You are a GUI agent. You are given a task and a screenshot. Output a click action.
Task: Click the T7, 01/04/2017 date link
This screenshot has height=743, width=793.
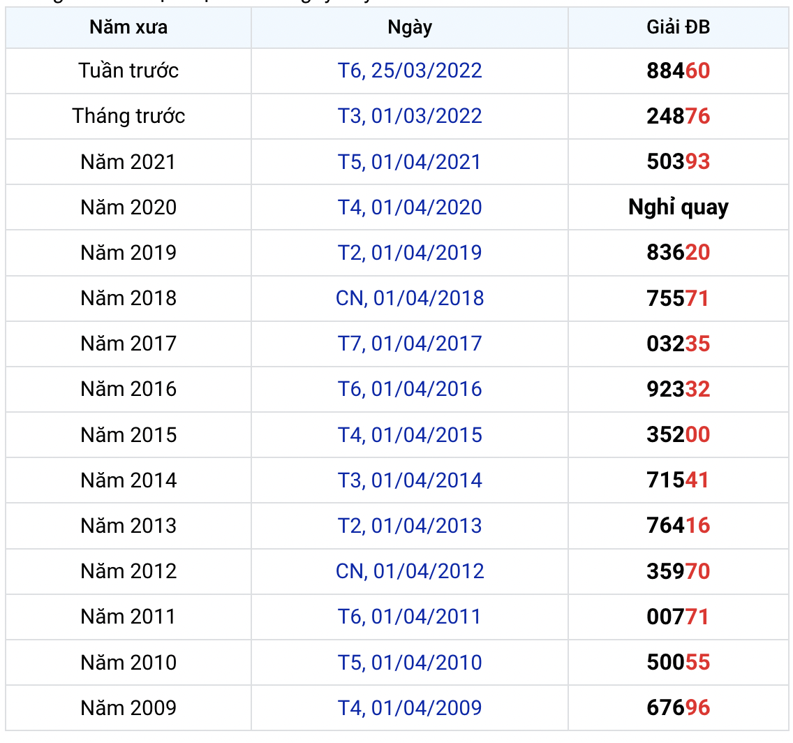pyautogui.click(x=410, y=344)
